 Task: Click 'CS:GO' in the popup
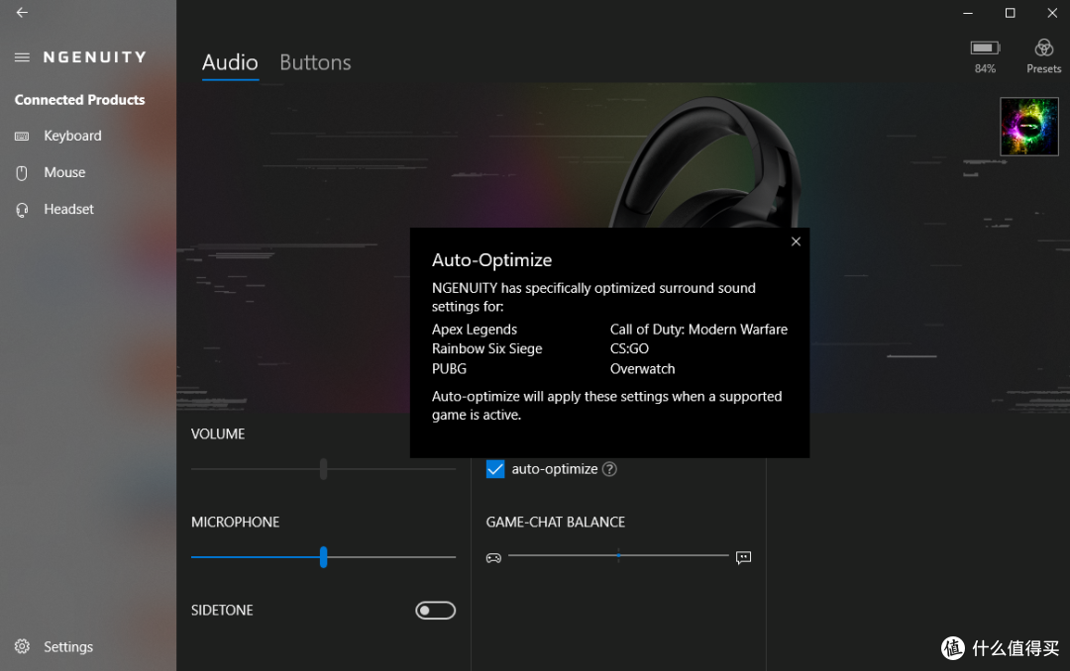[x=629, y=348]
